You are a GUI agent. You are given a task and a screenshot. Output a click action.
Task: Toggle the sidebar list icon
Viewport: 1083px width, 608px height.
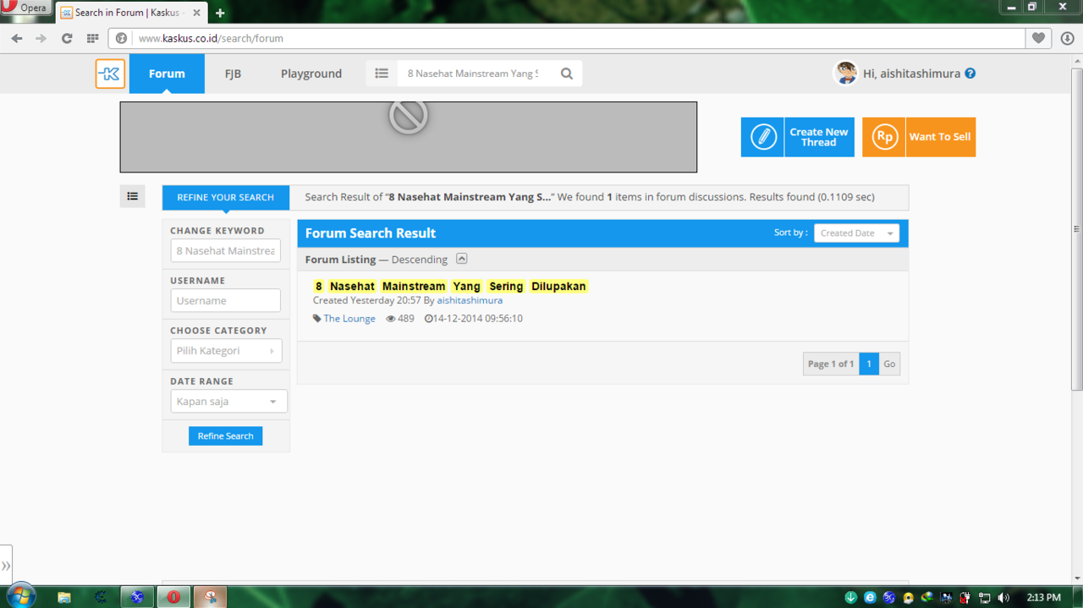(133, 196)
